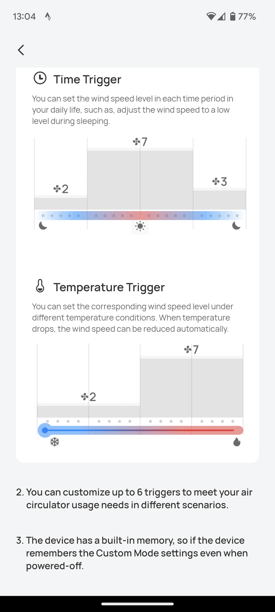This screenshot has height=612, width=275.
Task: Tap the speed 2 bar in temperature chart
Action: pyautogui.click(x=88, y=411)
